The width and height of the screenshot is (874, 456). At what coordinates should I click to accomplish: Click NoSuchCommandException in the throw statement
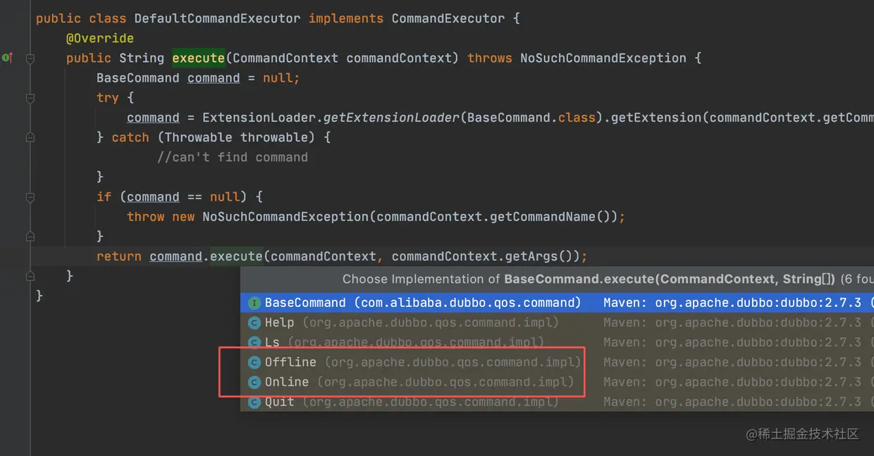(285, 217)
